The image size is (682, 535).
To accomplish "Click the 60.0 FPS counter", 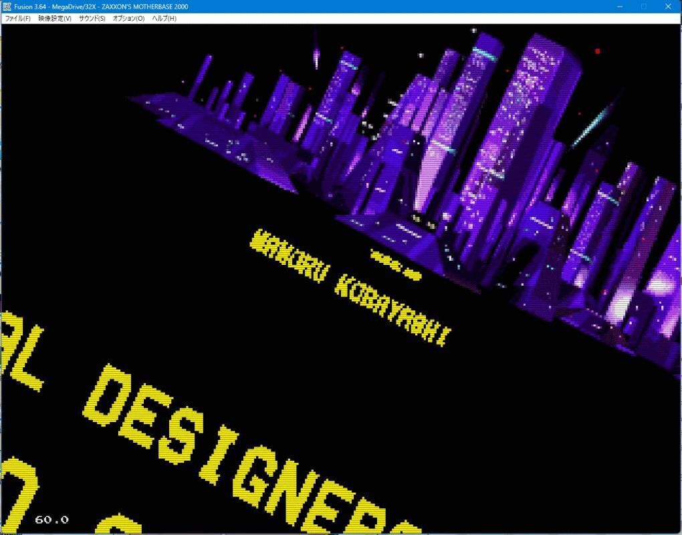I will [51, 520].
